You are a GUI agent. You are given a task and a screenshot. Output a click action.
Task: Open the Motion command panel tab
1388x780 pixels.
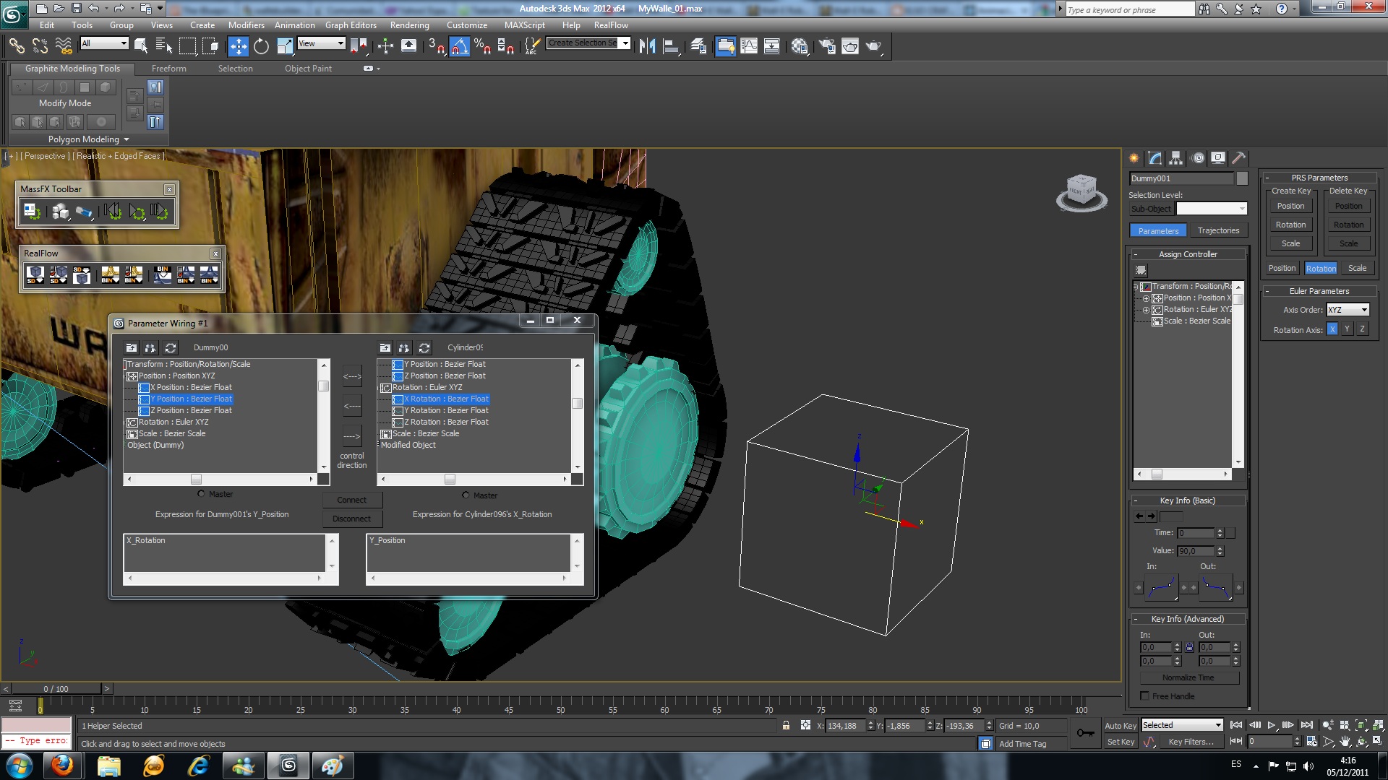[1198, 158]
